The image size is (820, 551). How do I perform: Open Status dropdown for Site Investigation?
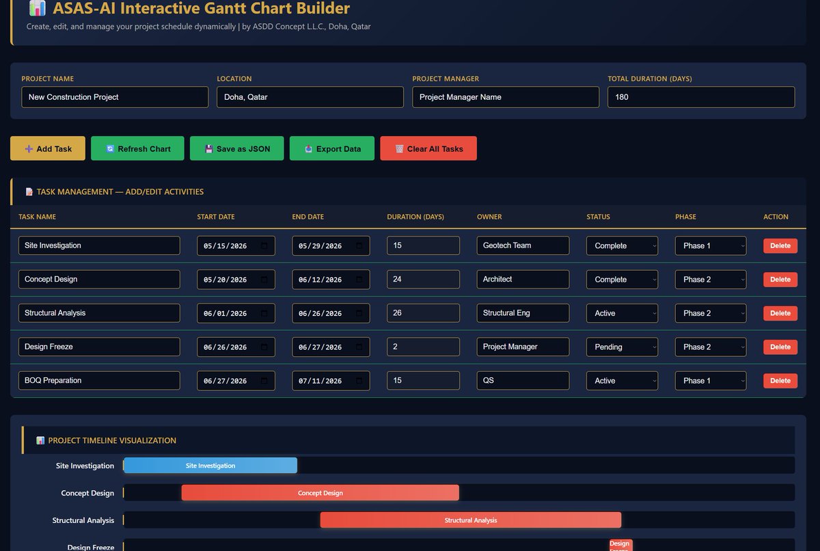(622, 245)
